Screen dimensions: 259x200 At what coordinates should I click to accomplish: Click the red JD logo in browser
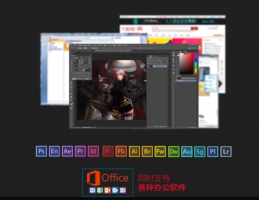pos(130,29)
